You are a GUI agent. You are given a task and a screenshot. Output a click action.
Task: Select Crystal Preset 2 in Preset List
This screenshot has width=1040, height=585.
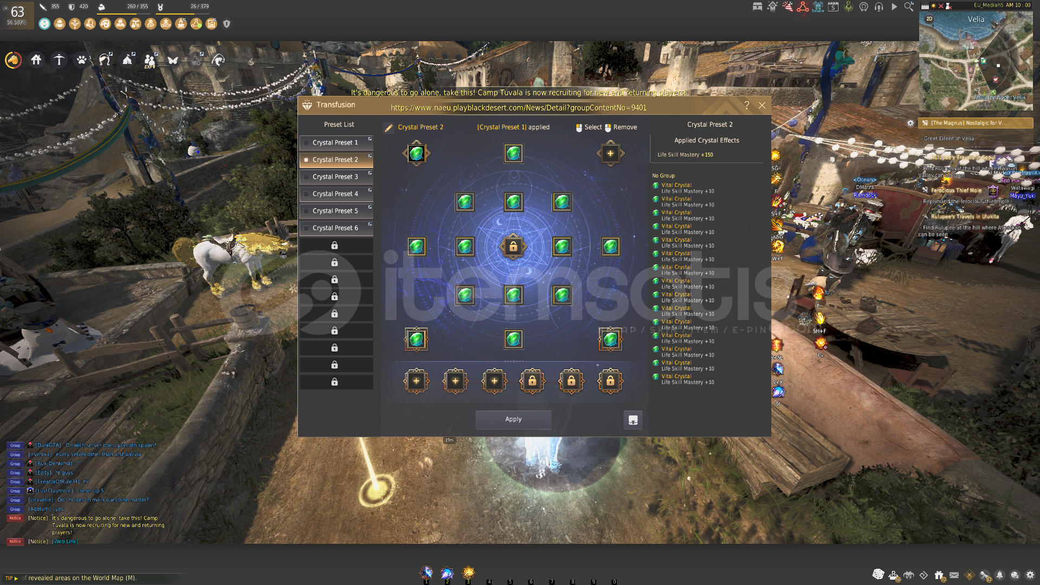(335, 160)
